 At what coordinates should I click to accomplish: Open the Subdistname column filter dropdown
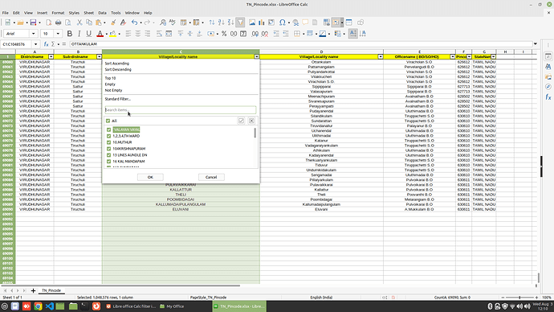(100, 56)
